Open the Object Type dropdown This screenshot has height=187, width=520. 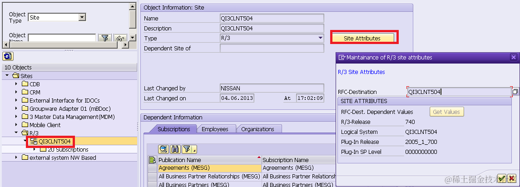82,18
